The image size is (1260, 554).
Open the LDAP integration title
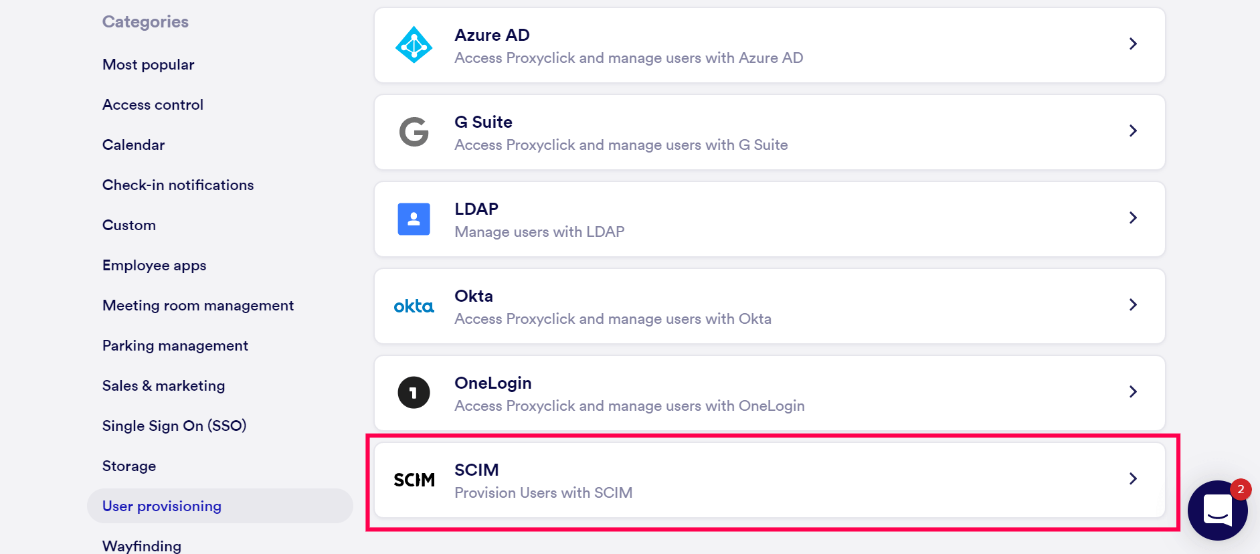click(x=476, y=209)
